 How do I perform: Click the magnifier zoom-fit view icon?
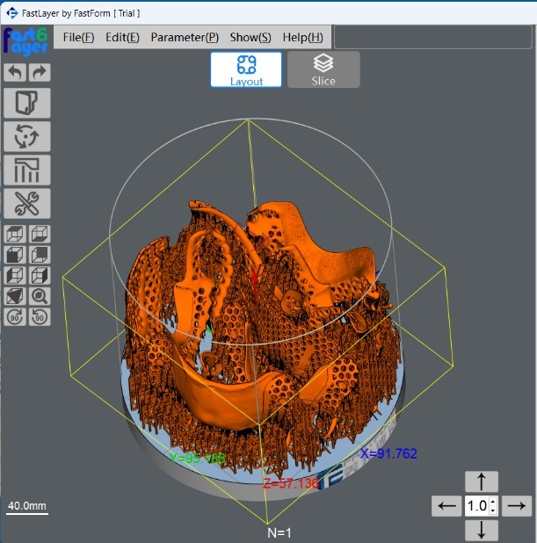pyautogui.click(x=40, y=296)
